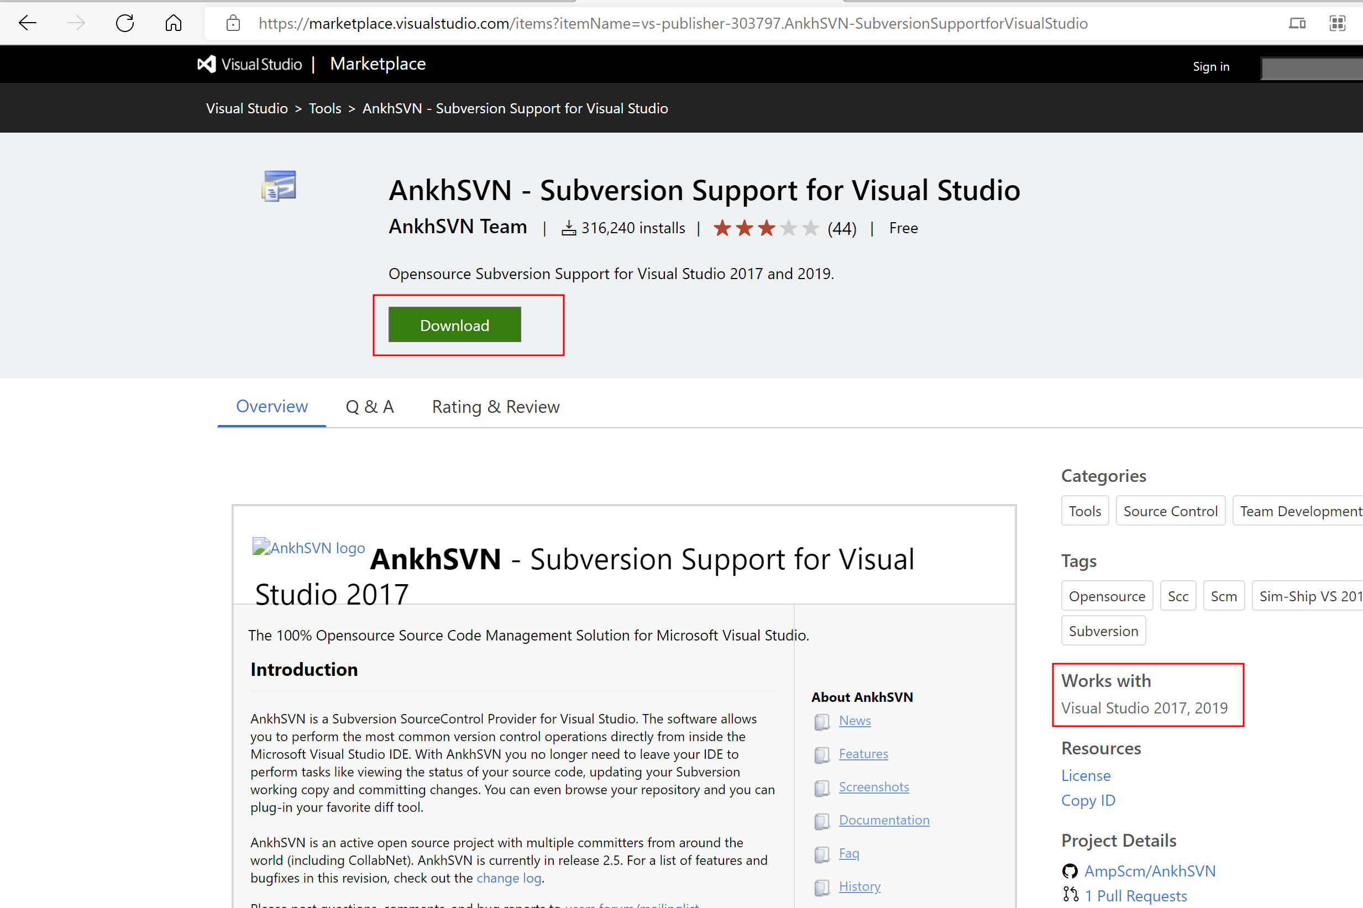
Task: Click the Copy ID resource link
Action: [x=1087, y=800]
